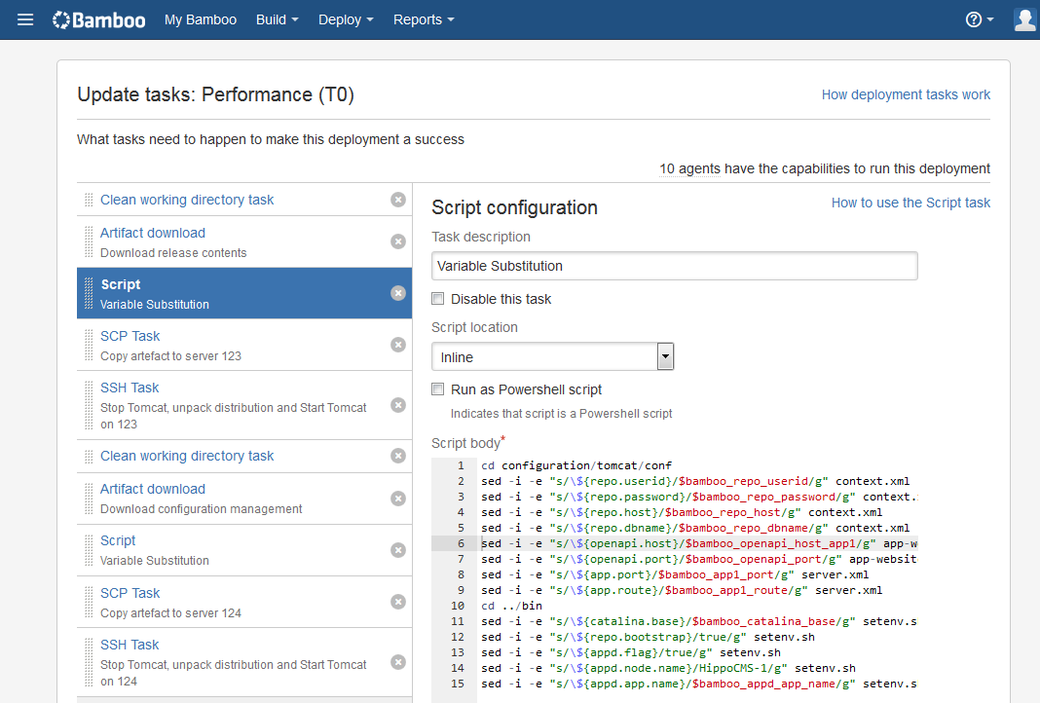Viewport: 1040px width, 703px height.
Task: Remove the Clean working directory task
Action: pyautogui.click(x=397, y=199)
